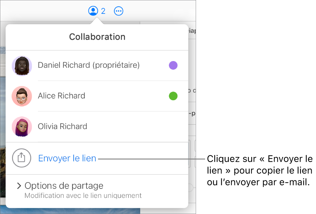Click Olivia Richard's avatar image
The image size is (316, 214).
(x=22, y=127)
